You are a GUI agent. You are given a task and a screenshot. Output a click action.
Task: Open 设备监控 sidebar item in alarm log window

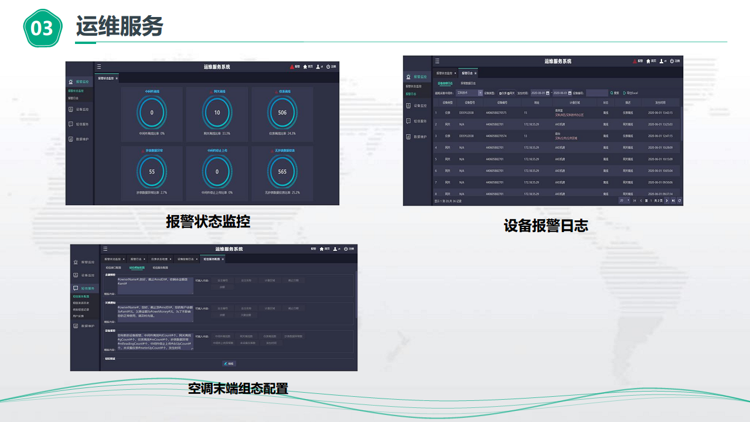(x=418, y=105)
